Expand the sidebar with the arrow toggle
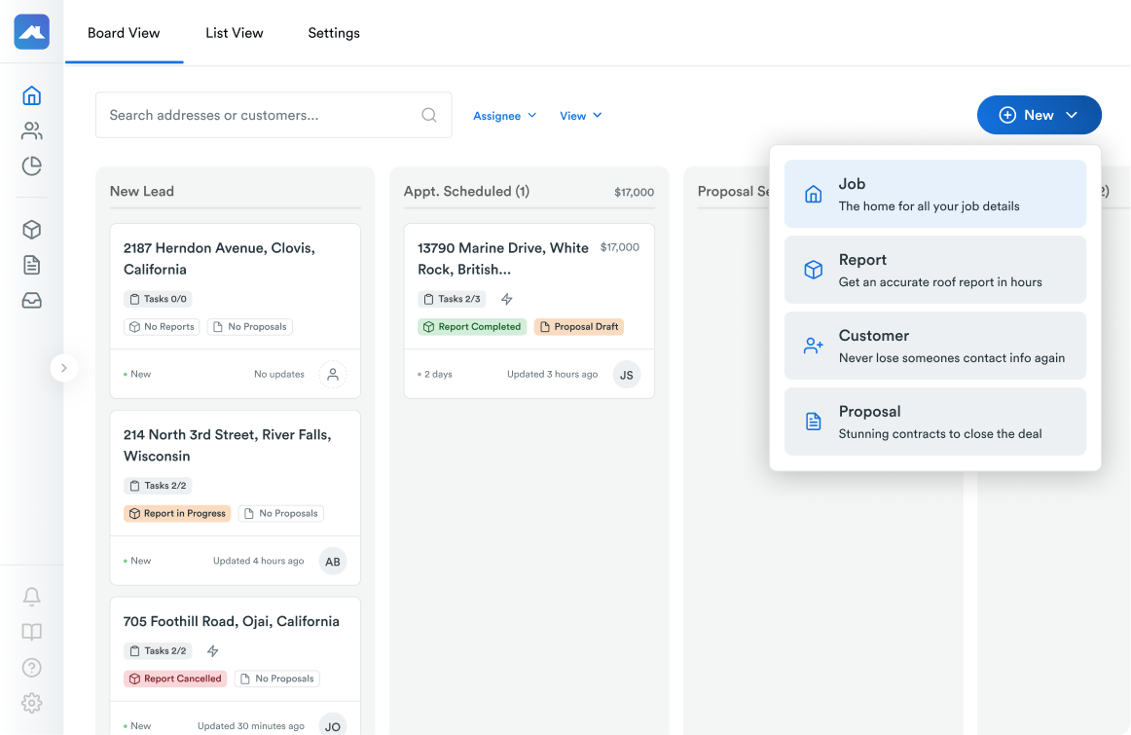Screen dimensions: 1131x735 click(64, 368)
